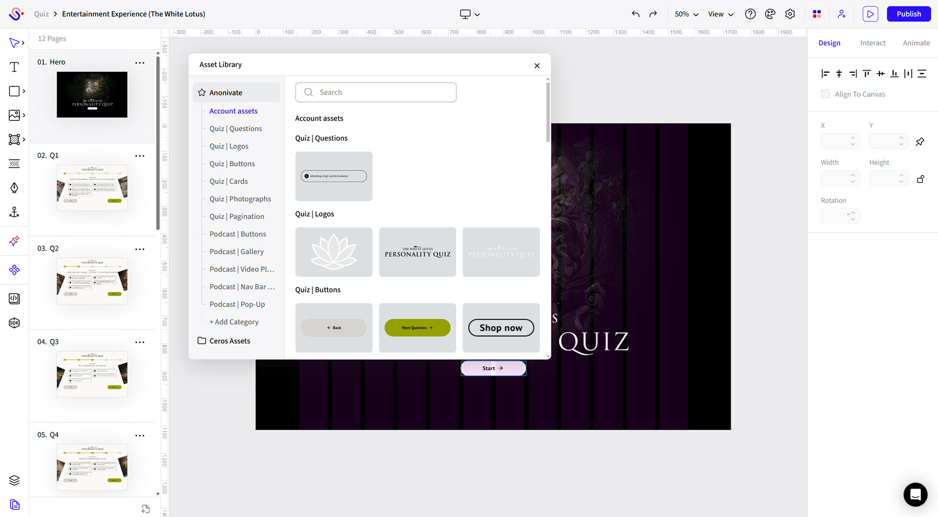
Task: Open the theme palette icon
Action: (770, 14)
